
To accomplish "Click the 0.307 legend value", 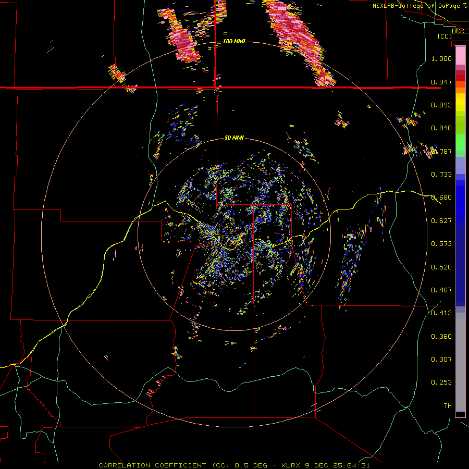I will (441, 360).
